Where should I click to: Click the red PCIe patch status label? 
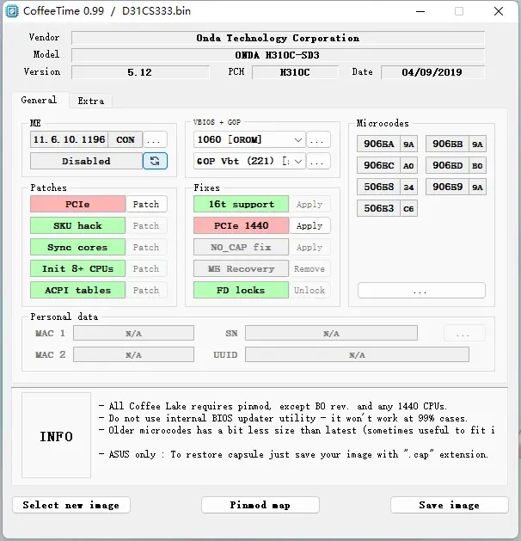coord(77,204)
